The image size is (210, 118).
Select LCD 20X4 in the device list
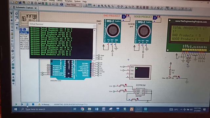click(x=24, y=39)
